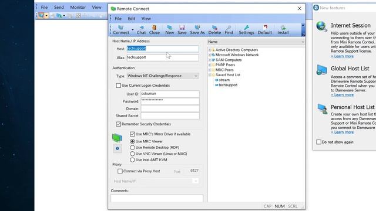The image size is (376, 211).
Task: Open the Authentication Type dropdown
Action: pos(163,76)
